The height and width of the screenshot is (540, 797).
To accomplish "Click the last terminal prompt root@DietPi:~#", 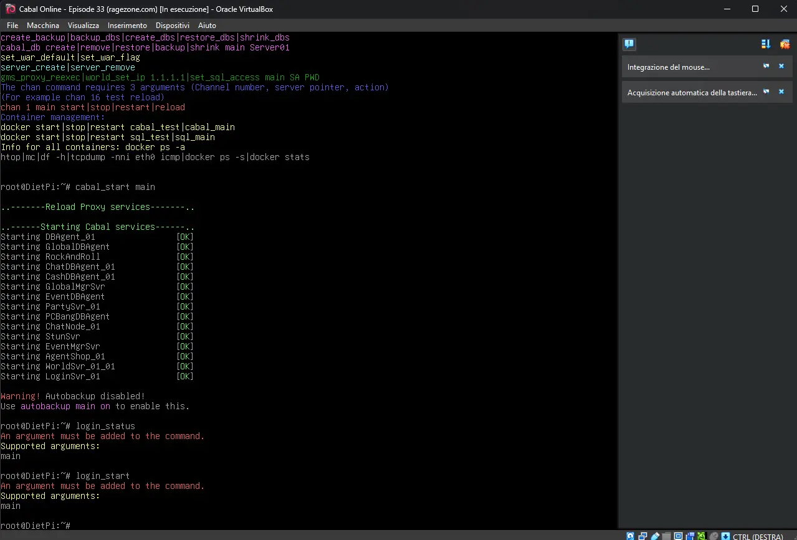I will tap(36, 526).
